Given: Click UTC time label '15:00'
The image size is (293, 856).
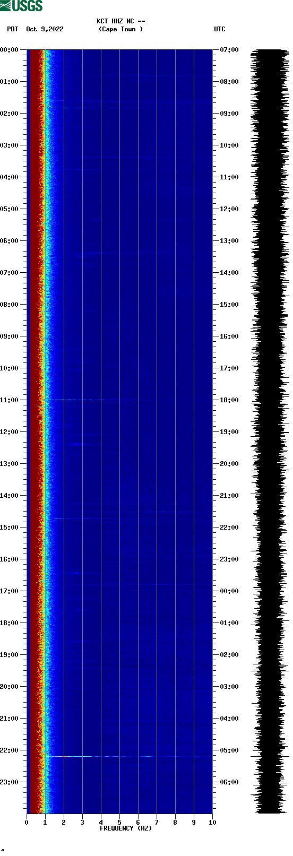Looking at the screenshot, I should (x=229, y=305).
